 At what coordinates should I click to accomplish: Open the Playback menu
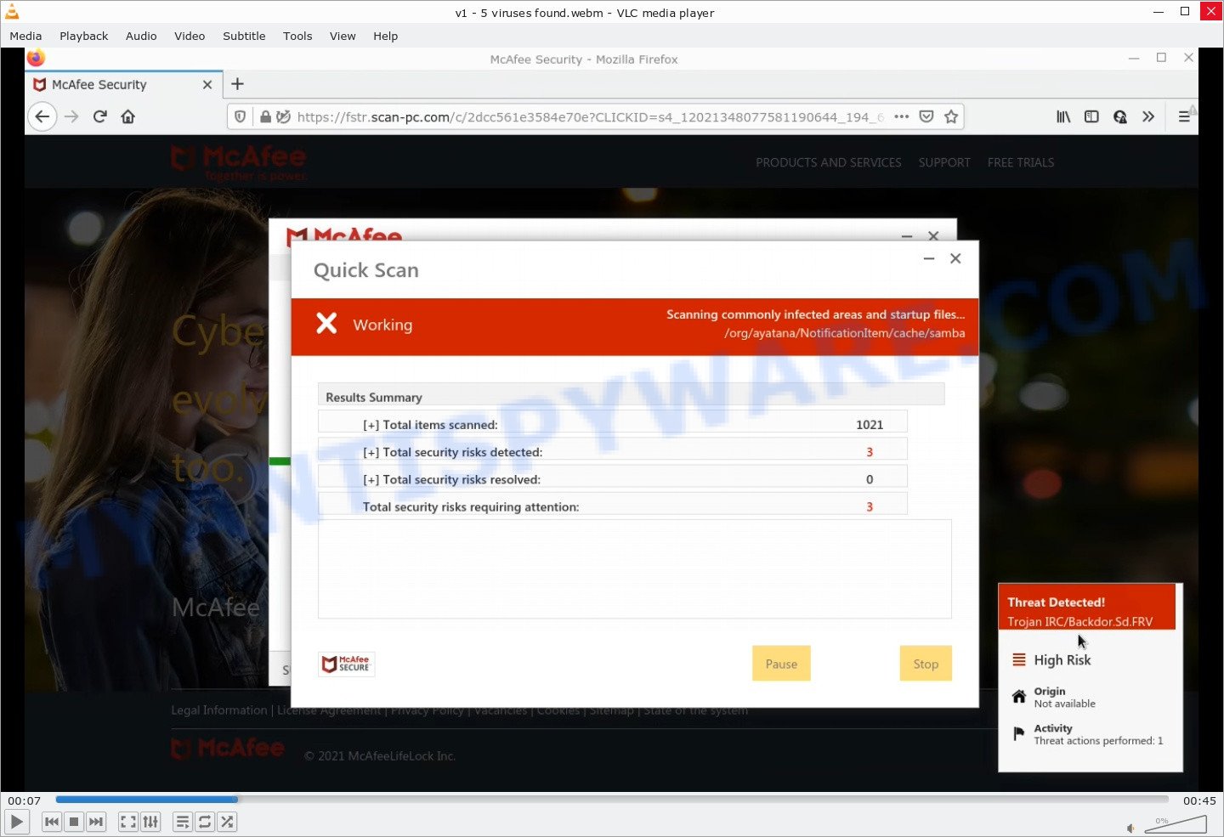(83, 36)
